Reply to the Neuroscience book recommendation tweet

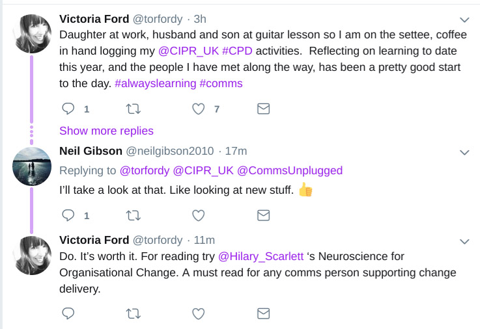point(68,313)
